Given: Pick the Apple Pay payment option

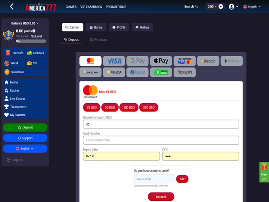Looking at the screenshot, I should (161, 61).
